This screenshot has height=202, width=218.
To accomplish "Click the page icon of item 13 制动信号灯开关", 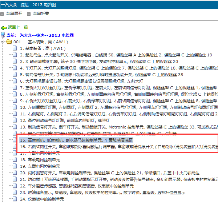I will (15, 127).
